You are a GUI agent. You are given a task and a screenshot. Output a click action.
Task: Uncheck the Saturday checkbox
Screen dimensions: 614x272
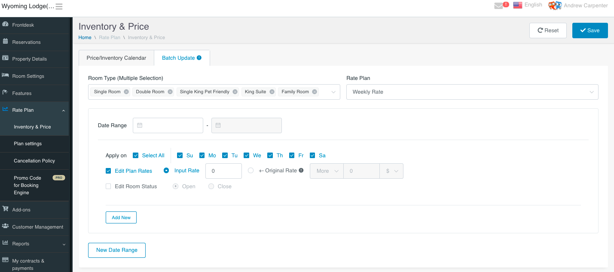313,156
